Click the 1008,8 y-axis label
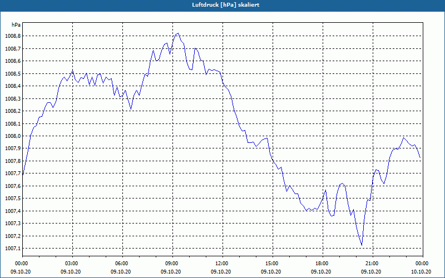Image resolution: width=445 pixels, height=278 pixels. (13, 36)
